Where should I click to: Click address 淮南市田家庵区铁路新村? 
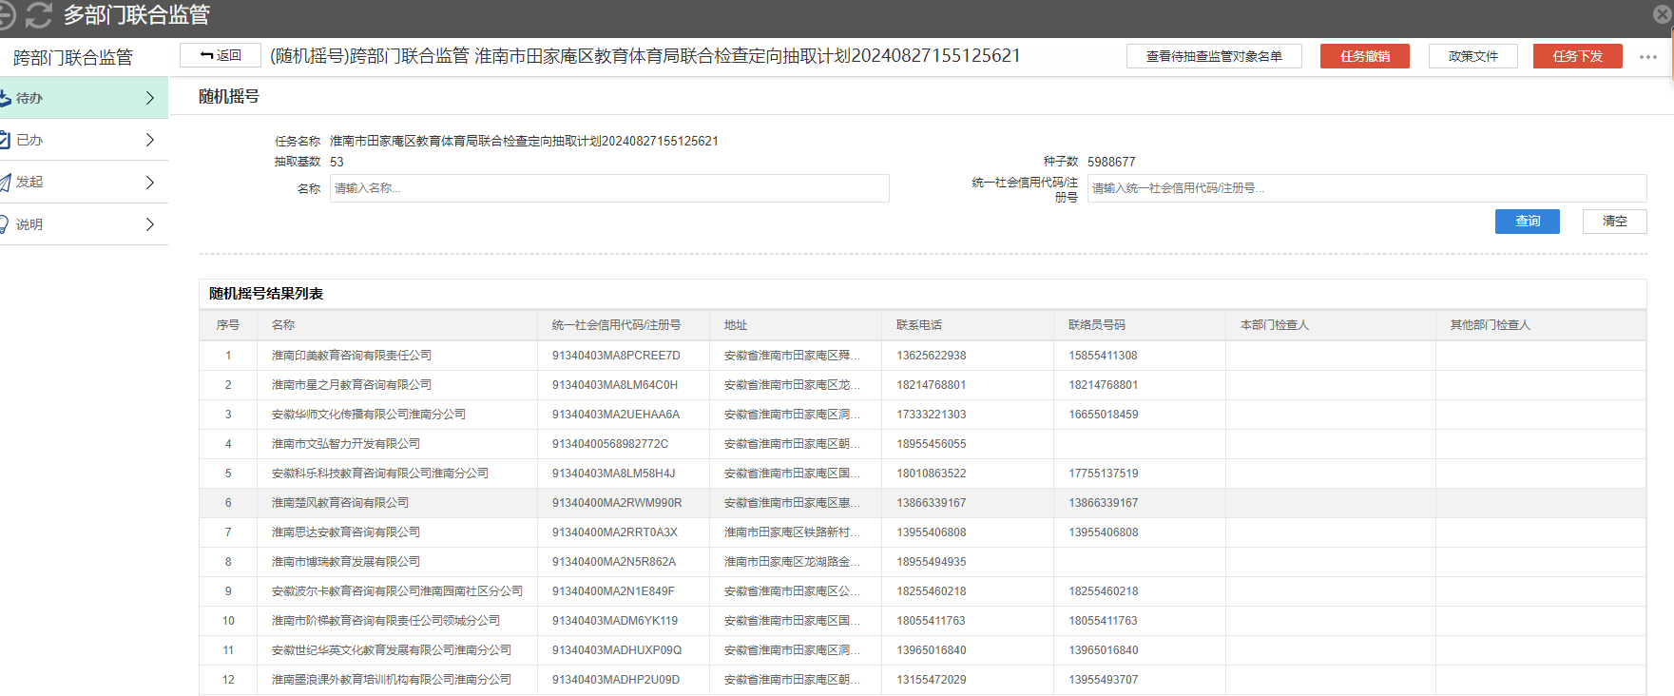[792, 532]
